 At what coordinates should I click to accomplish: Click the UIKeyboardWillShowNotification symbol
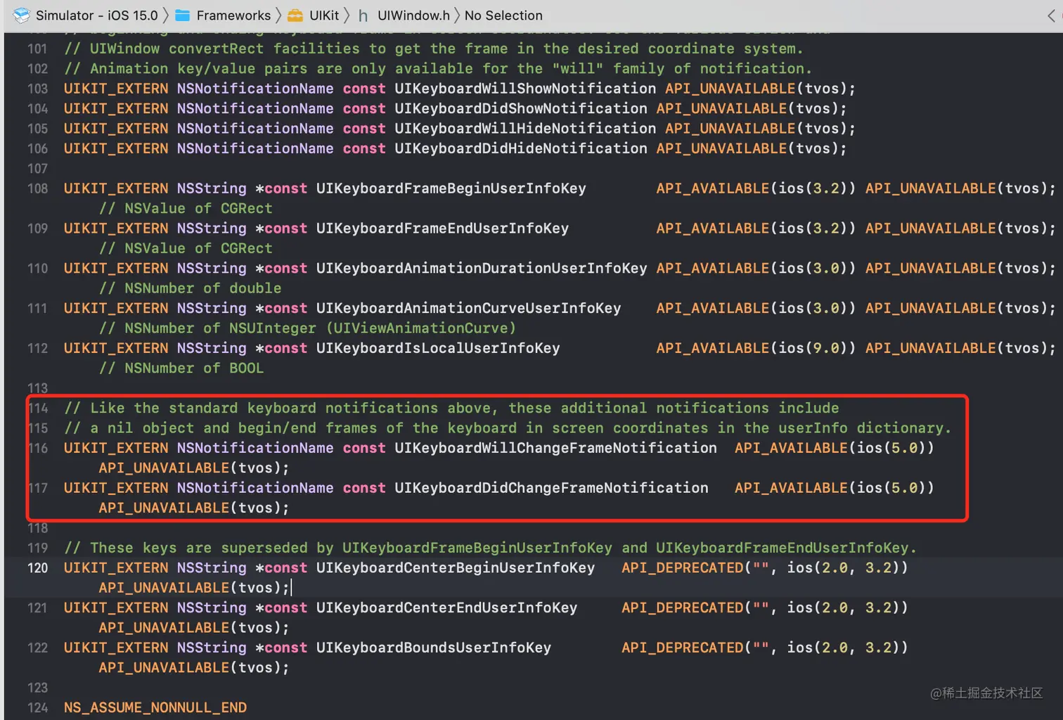[x=525, y=89]
